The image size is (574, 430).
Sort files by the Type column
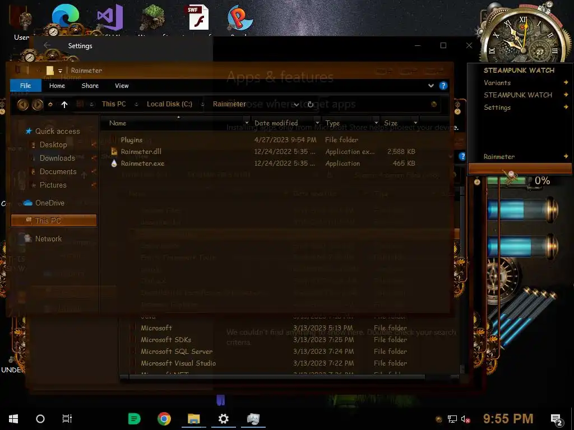click(x=332, y=123)
